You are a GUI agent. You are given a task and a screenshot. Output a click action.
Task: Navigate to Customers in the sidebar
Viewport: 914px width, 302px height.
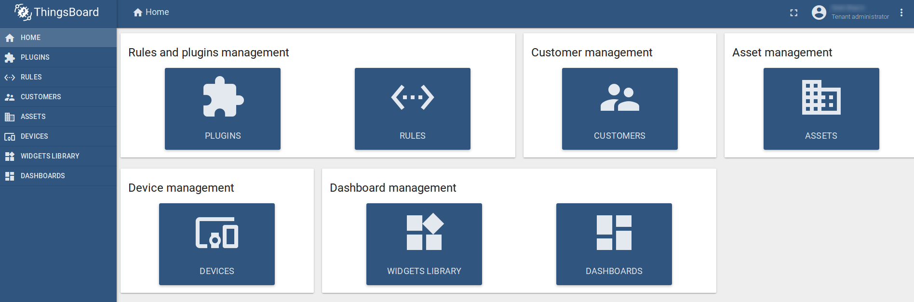(40, 97)
